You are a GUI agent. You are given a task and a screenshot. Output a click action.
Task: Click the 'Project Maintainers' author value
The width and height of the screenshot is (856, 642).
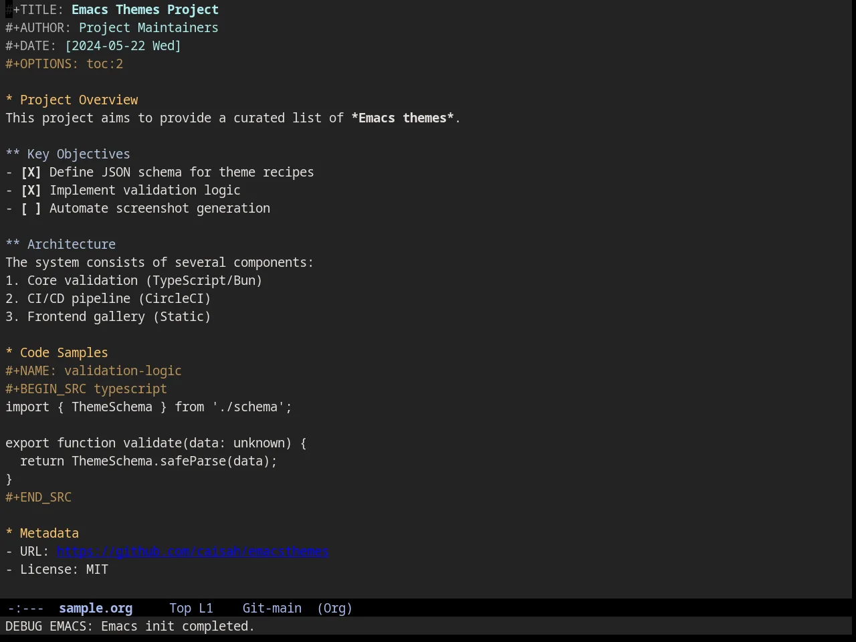click(x=148, y=28)
